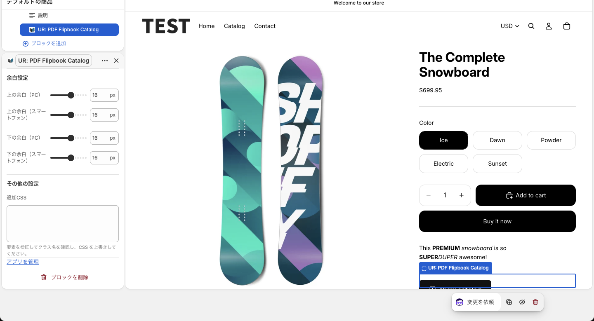The width and height of the screenshot is (594, 321).
Task: Close the UR: PDF Flipbook Catalog panel
Action: point(116,61)
